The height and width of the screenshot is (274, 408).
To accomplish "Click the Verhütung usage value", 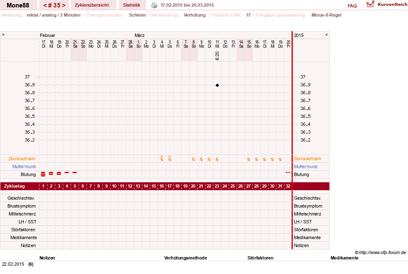I will click(195, 15).
